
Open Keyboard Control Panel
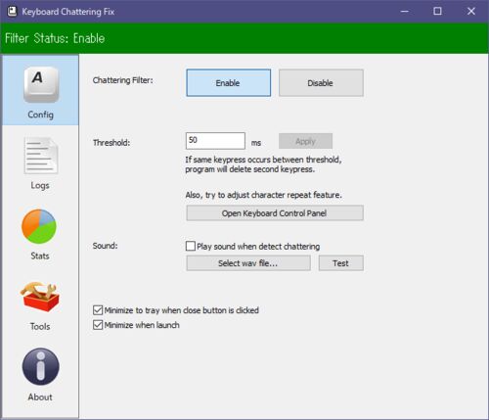(275, 213)
